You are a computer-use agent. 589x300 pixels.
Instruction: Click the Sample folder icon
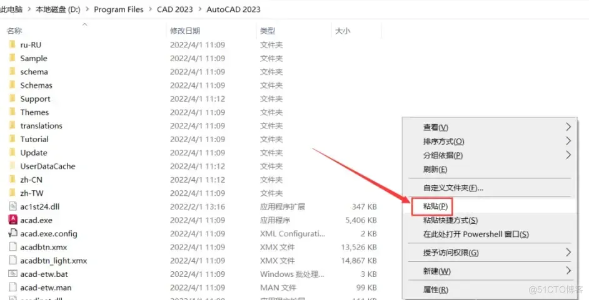[x=13, y=58]
